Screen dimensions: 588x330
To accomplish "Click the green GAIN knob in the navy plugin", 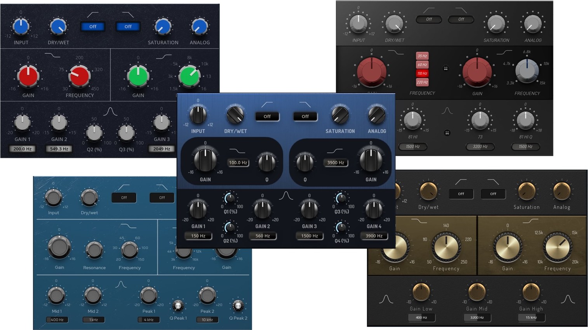I will pos(138,76).
